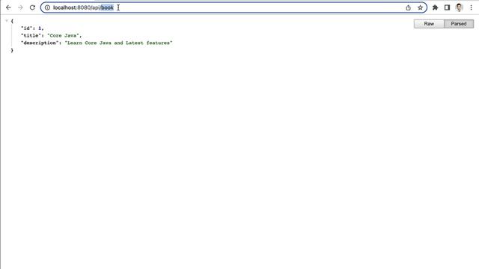Go back to the previous page

tap(8, 7)
